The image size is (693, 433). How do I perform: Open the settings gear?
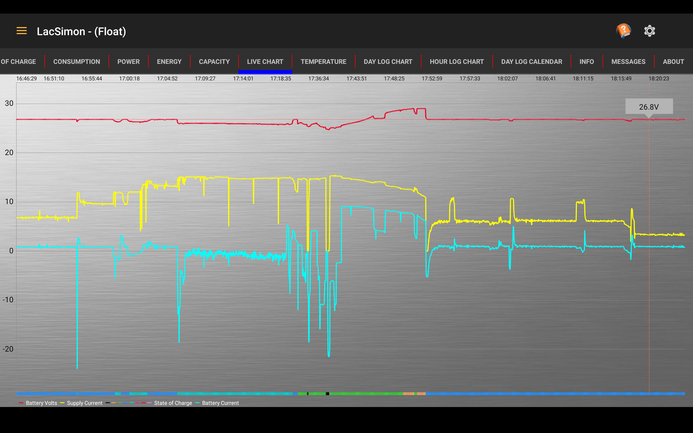pos(649,31)
